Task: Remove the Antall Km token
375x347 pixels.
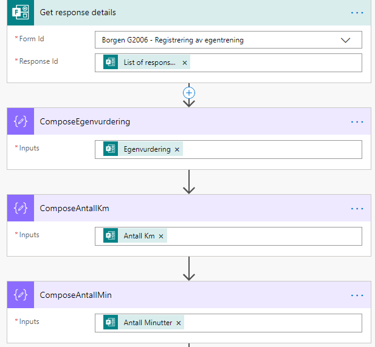Action: pyautogui.click(x=161, y=236)
